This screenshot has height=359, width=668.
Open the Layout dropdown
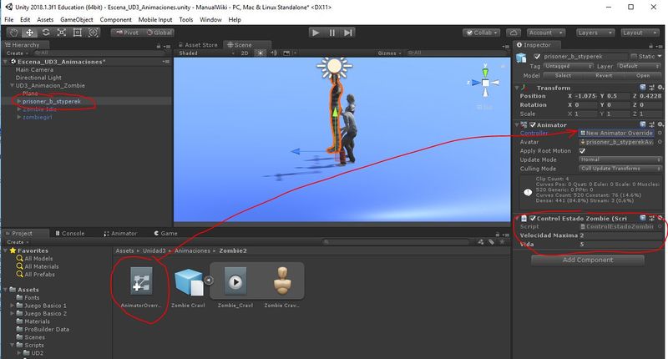(x=640, y=33)
